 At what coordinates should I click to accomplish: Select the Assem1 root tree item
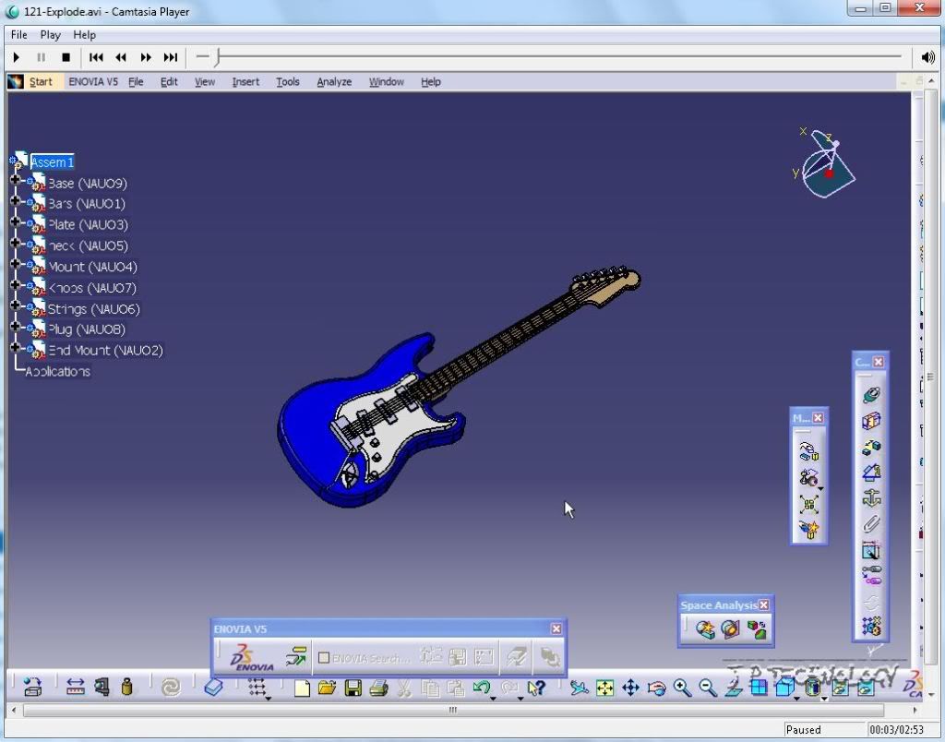(x=53, y=162)
